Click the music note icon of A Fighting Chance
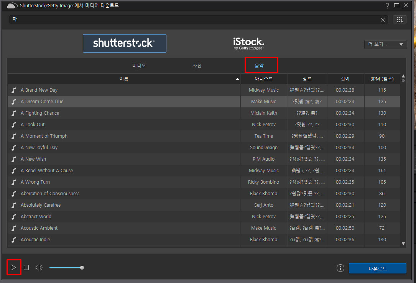Viewport: 416px width, 283px height. pyautogui.click(x=14, y=114)
